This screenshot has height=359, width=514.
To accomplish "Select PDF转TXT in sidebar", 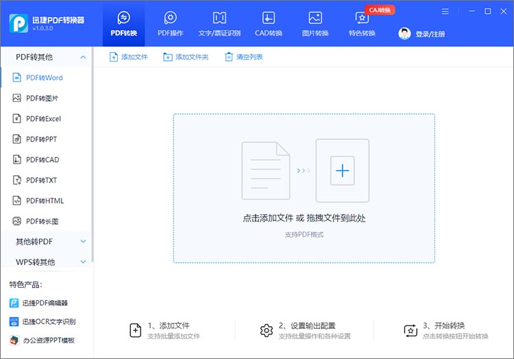I will click(x=46, y=180).
